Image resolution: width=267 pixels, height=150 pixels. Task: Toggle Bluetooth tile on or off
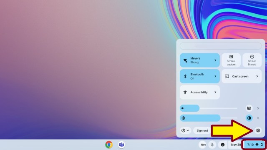click(200, 76)
